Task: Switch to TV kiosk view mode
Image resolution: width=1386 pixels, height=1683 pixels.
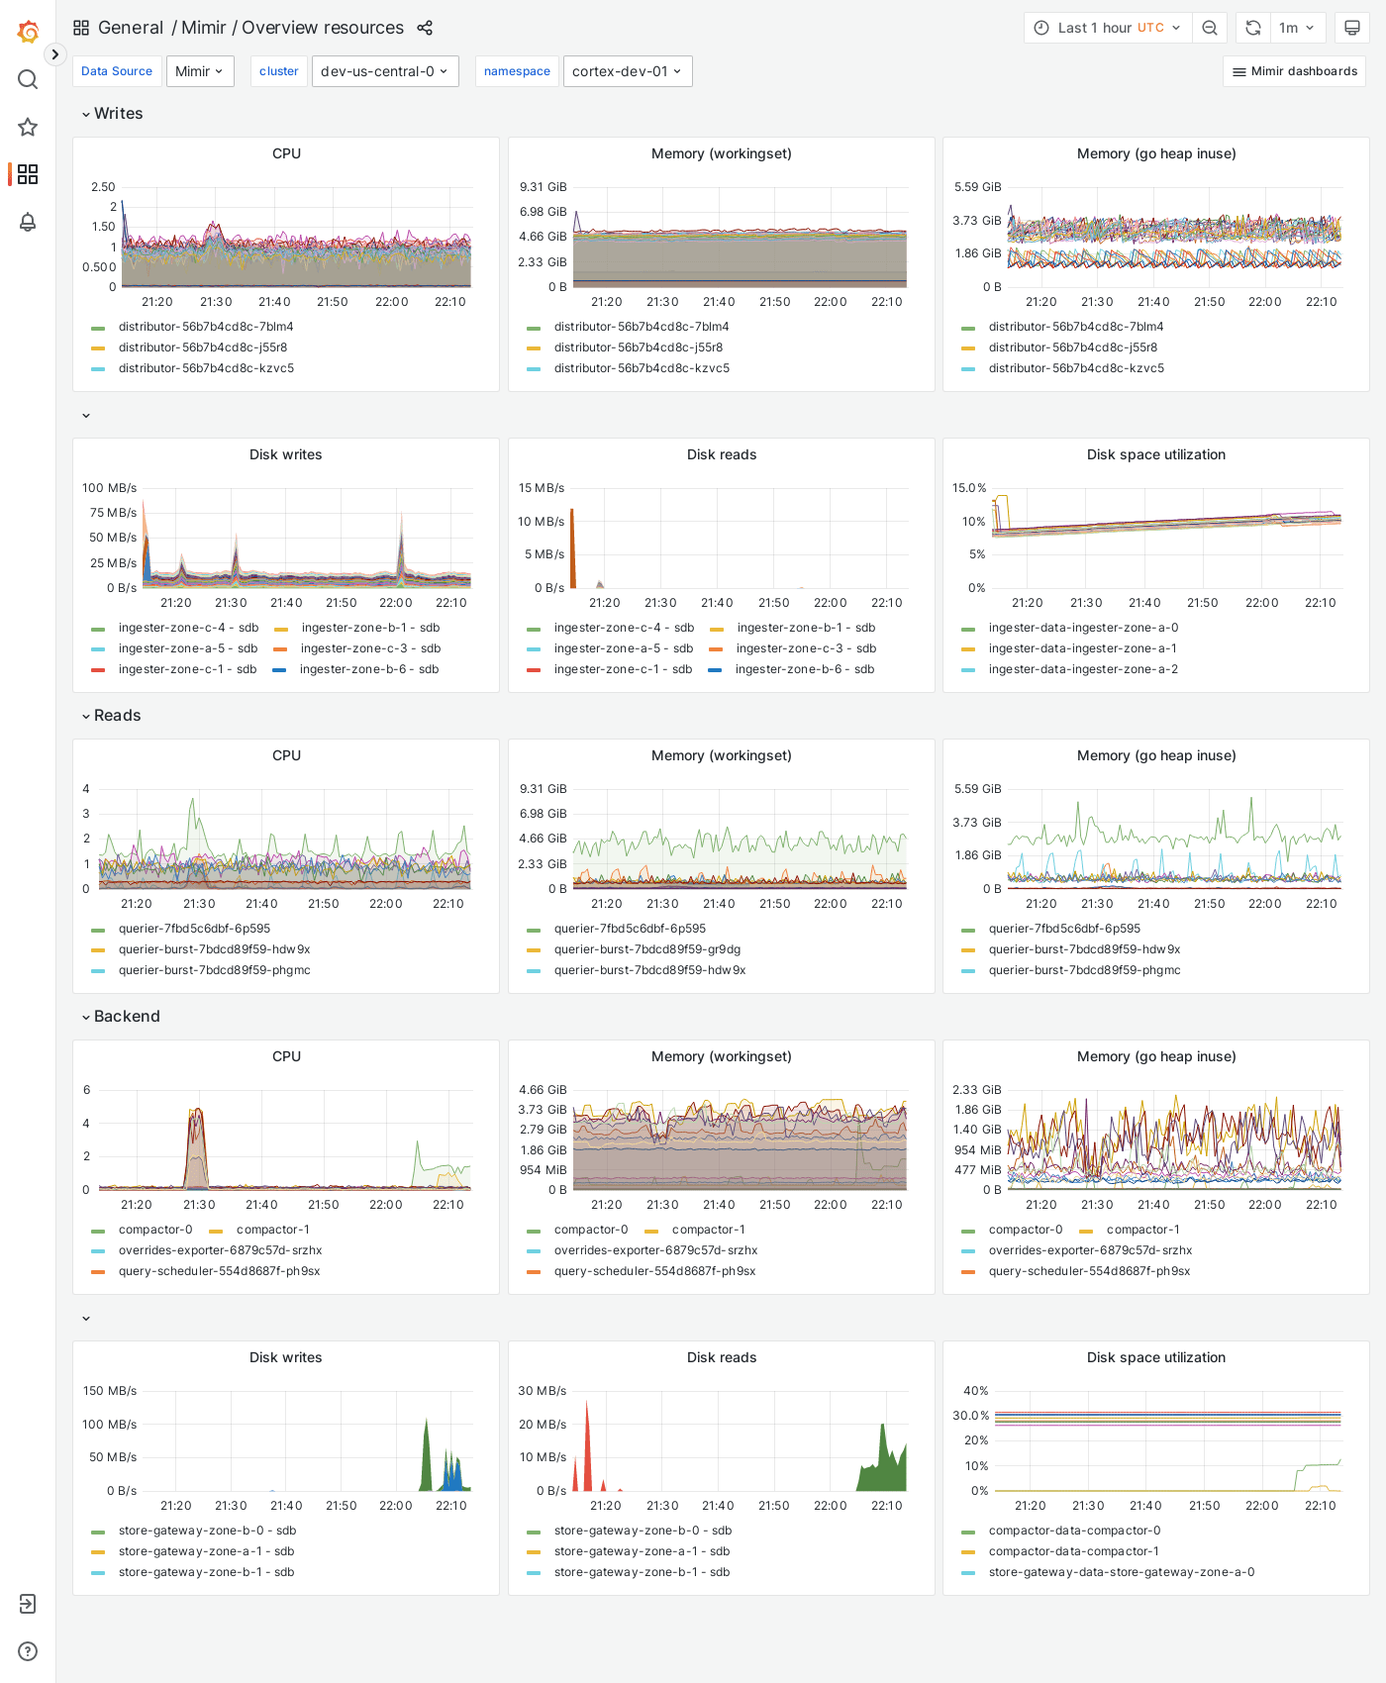Action: (x=1352, y=28)
